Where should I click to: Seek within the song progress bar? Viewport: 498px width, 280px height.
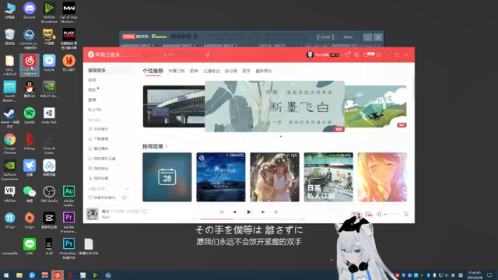249,219
